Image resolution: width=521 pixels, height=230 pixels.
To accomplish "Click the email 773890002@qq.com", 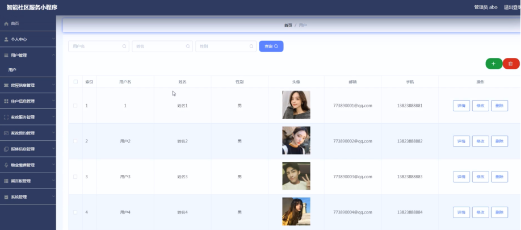I will (352, 141).
